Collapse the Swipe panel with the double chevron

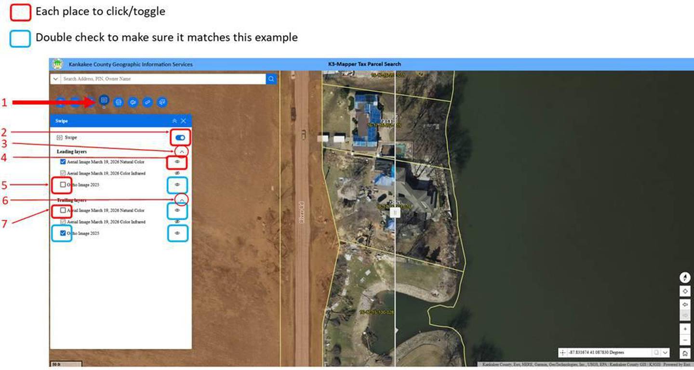tap(174, 121)
